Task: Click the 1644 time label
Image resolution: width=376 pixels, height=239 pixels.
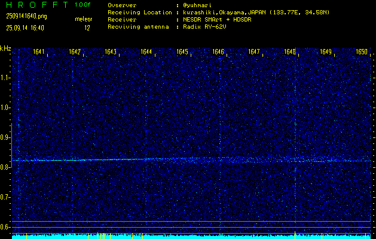Action: pos(146,51)
